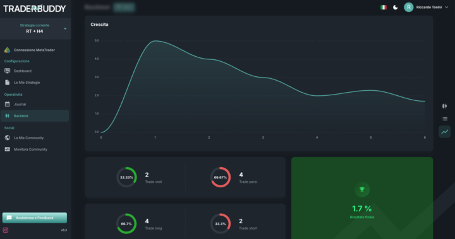This screenshot has width=455, height=239.
Task: Click the 1.7 % final result value
Action: click(x=362, y=209)
